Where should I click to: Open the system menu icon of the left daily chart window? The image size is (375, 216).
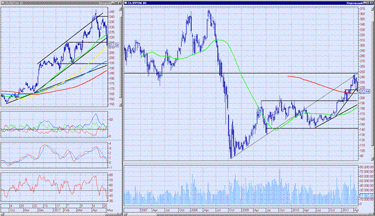[2, 3]
